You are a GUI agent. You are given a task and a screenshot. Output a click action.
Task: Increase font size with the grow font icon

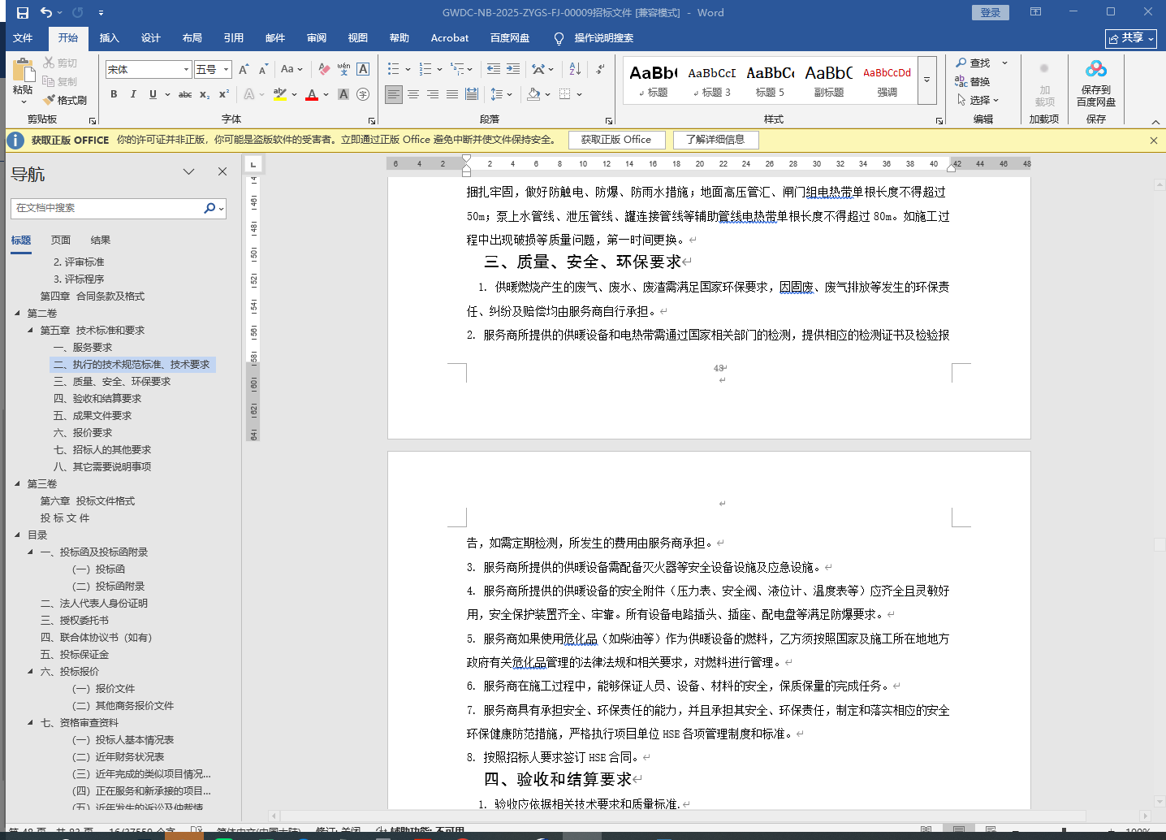[244, 69]
